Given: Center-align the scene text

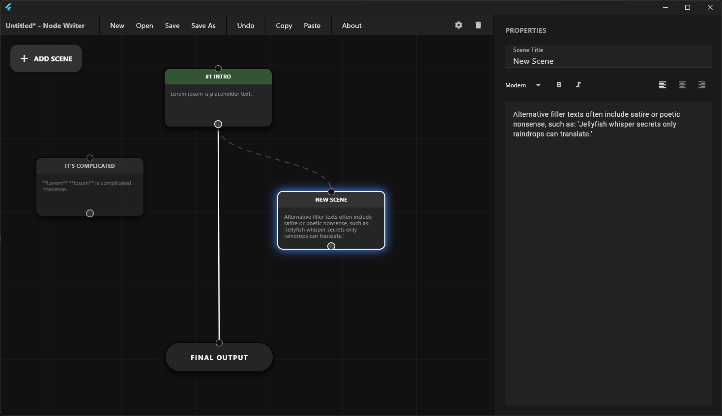Looking at the screenshot, I should [682, 85].
